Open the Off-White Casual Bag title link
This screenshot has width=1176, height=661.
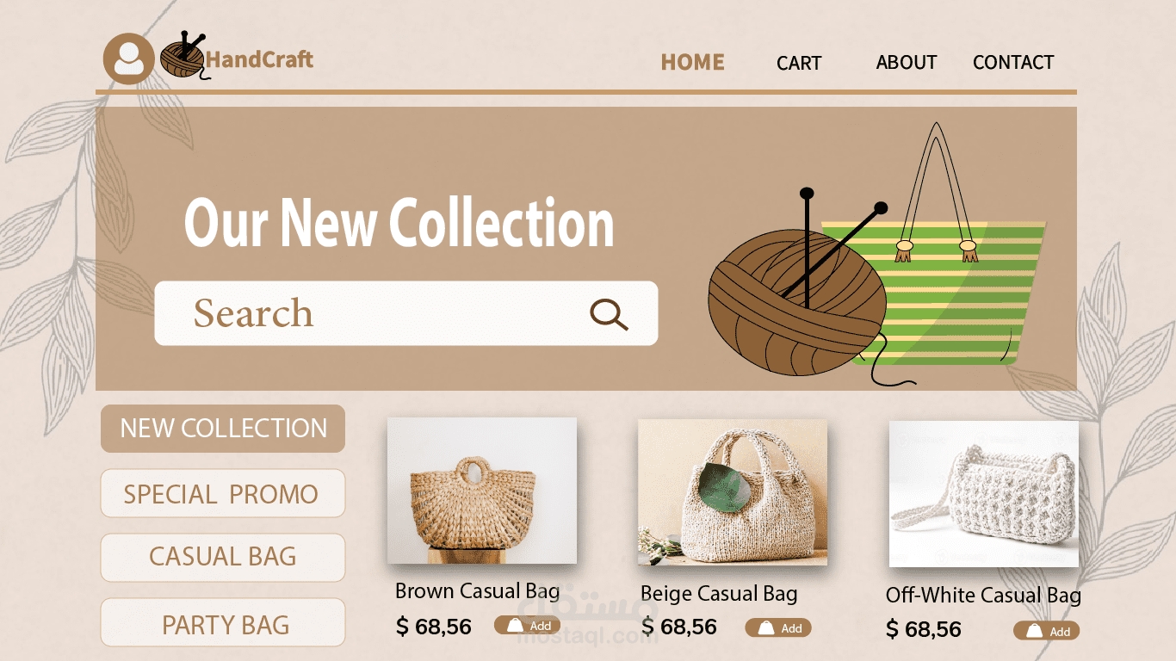(983, 596)
